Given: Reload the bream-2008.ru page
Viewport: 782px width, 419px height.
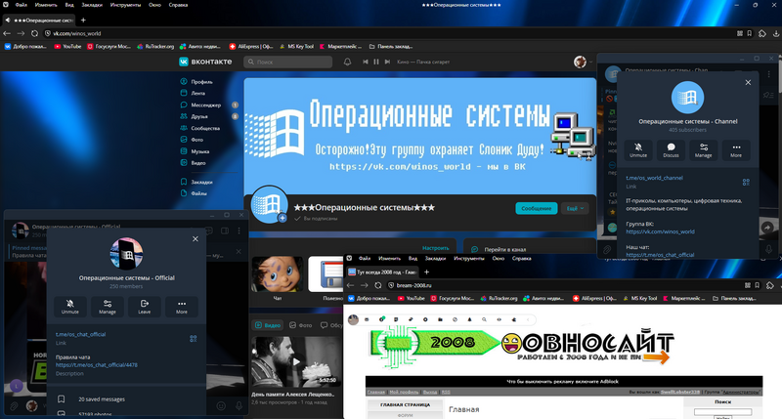Looking at the screenshot, I should (x=378, y=285).
